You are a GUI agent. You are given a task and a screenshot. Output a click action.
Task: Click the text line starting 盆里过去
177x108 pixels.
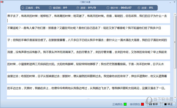point(87,76)
